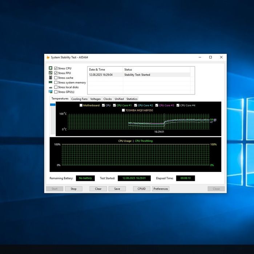Uncheck the Stress CPU checkbox
Screen dimensions: 254x254
pos(56,68)
